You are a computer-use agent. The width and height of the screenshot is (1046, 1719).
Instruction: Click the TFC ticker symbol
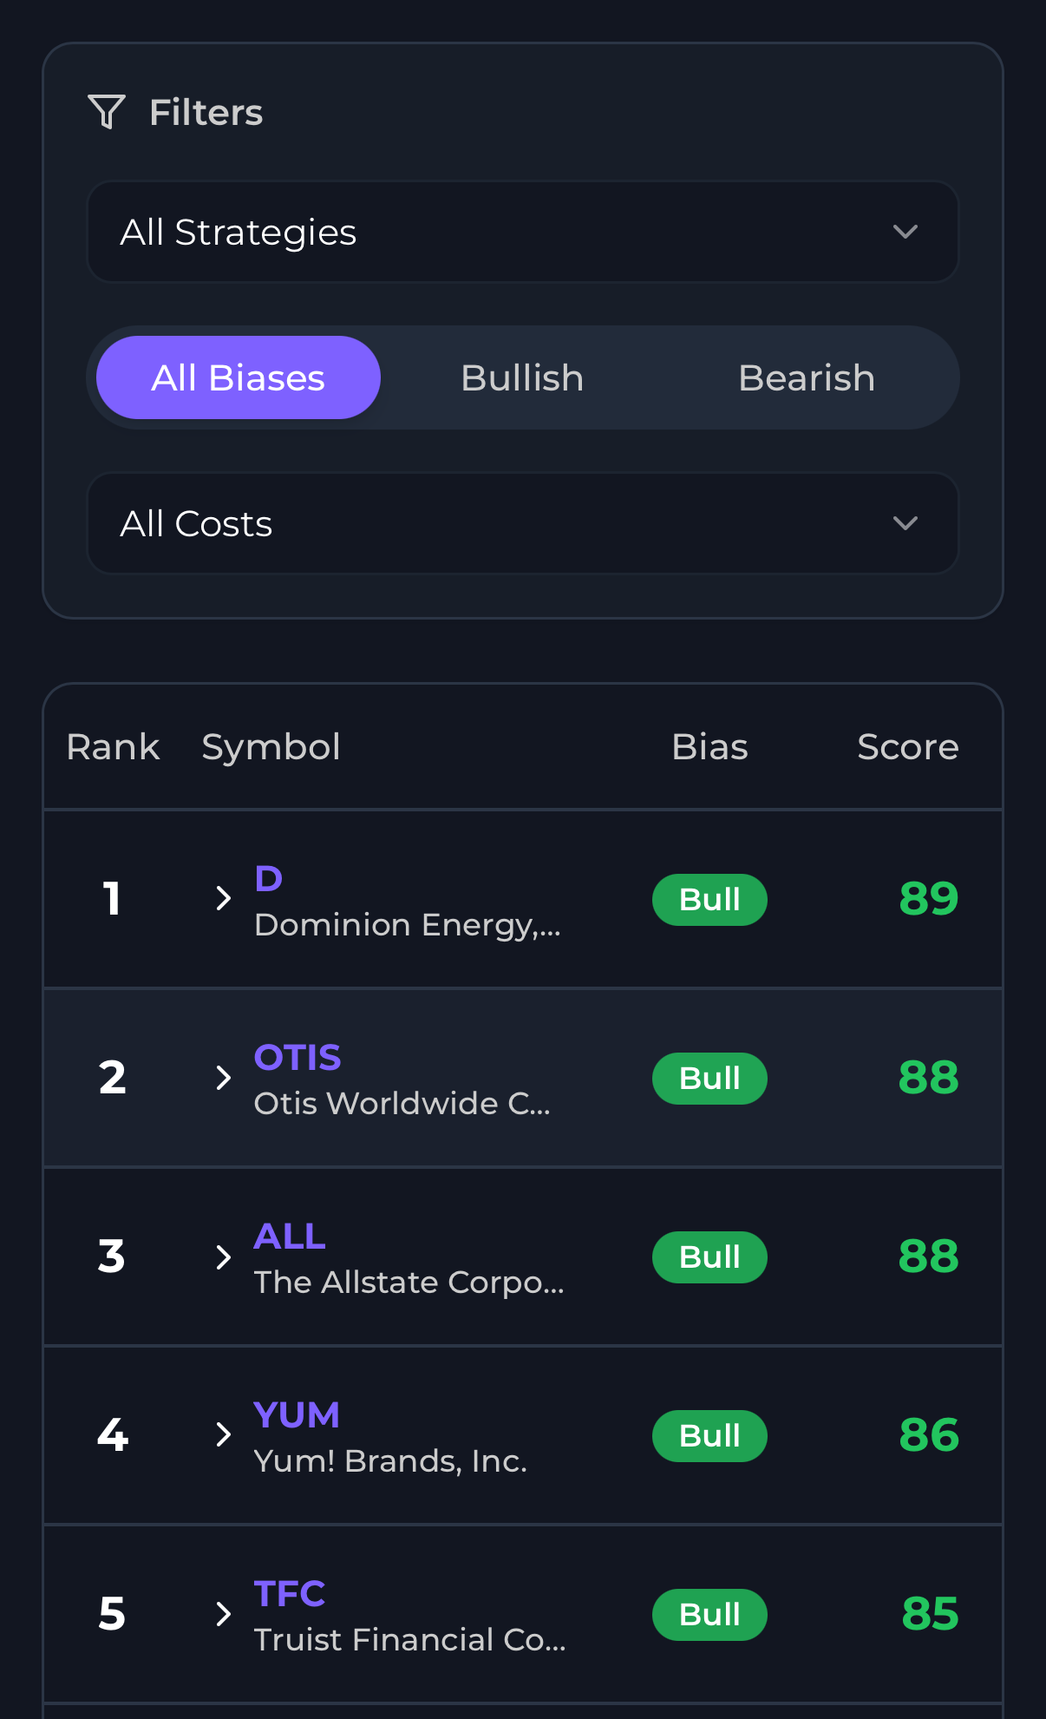pos(290,1594)
